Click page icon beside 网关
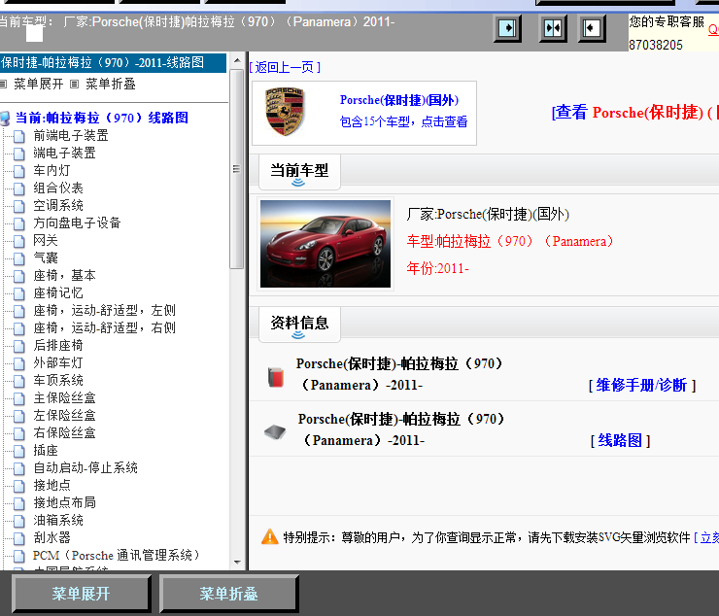Screen dimensions: 719x616 coord(18,241)
